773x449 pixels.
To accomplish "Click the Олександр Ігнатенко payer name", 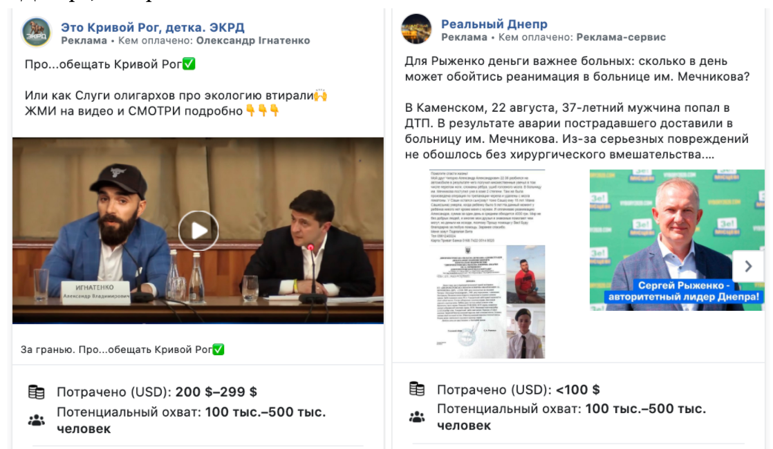I will 253,40.
